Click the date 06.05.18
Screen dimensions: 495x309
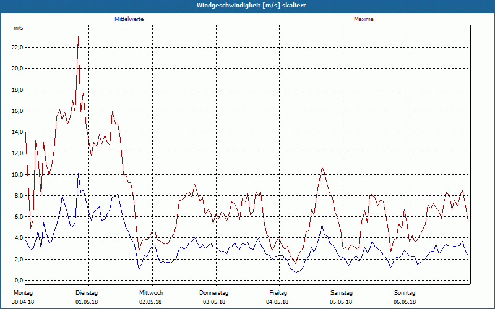pyautogui.click(x=405, y=302)
